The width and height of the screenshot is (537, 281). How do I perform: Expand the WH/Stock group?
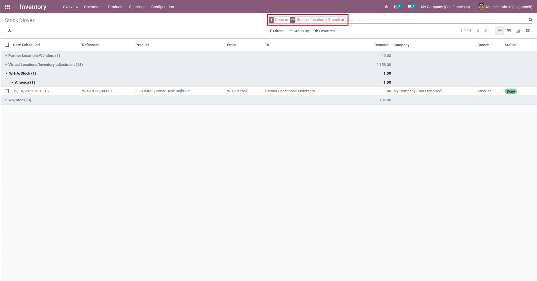tap(19, 100)
